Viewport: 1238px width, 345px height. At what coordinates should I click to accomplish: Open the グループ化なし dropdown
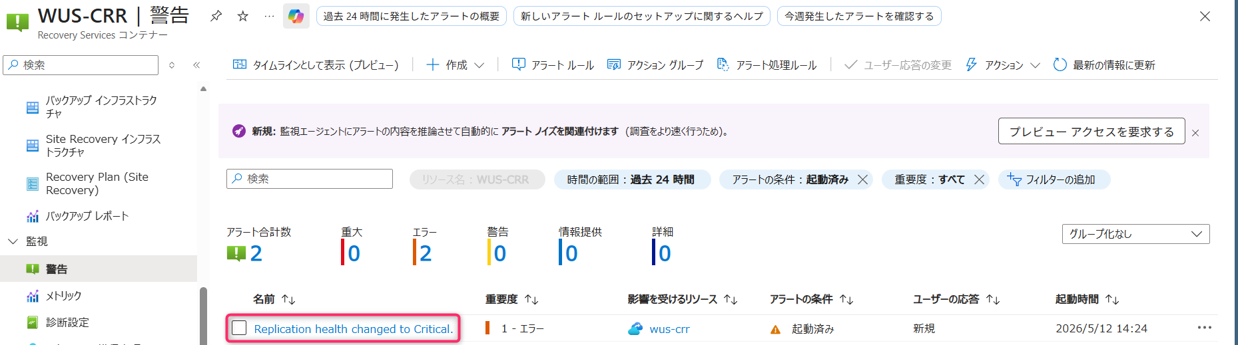pos(1135,234)
